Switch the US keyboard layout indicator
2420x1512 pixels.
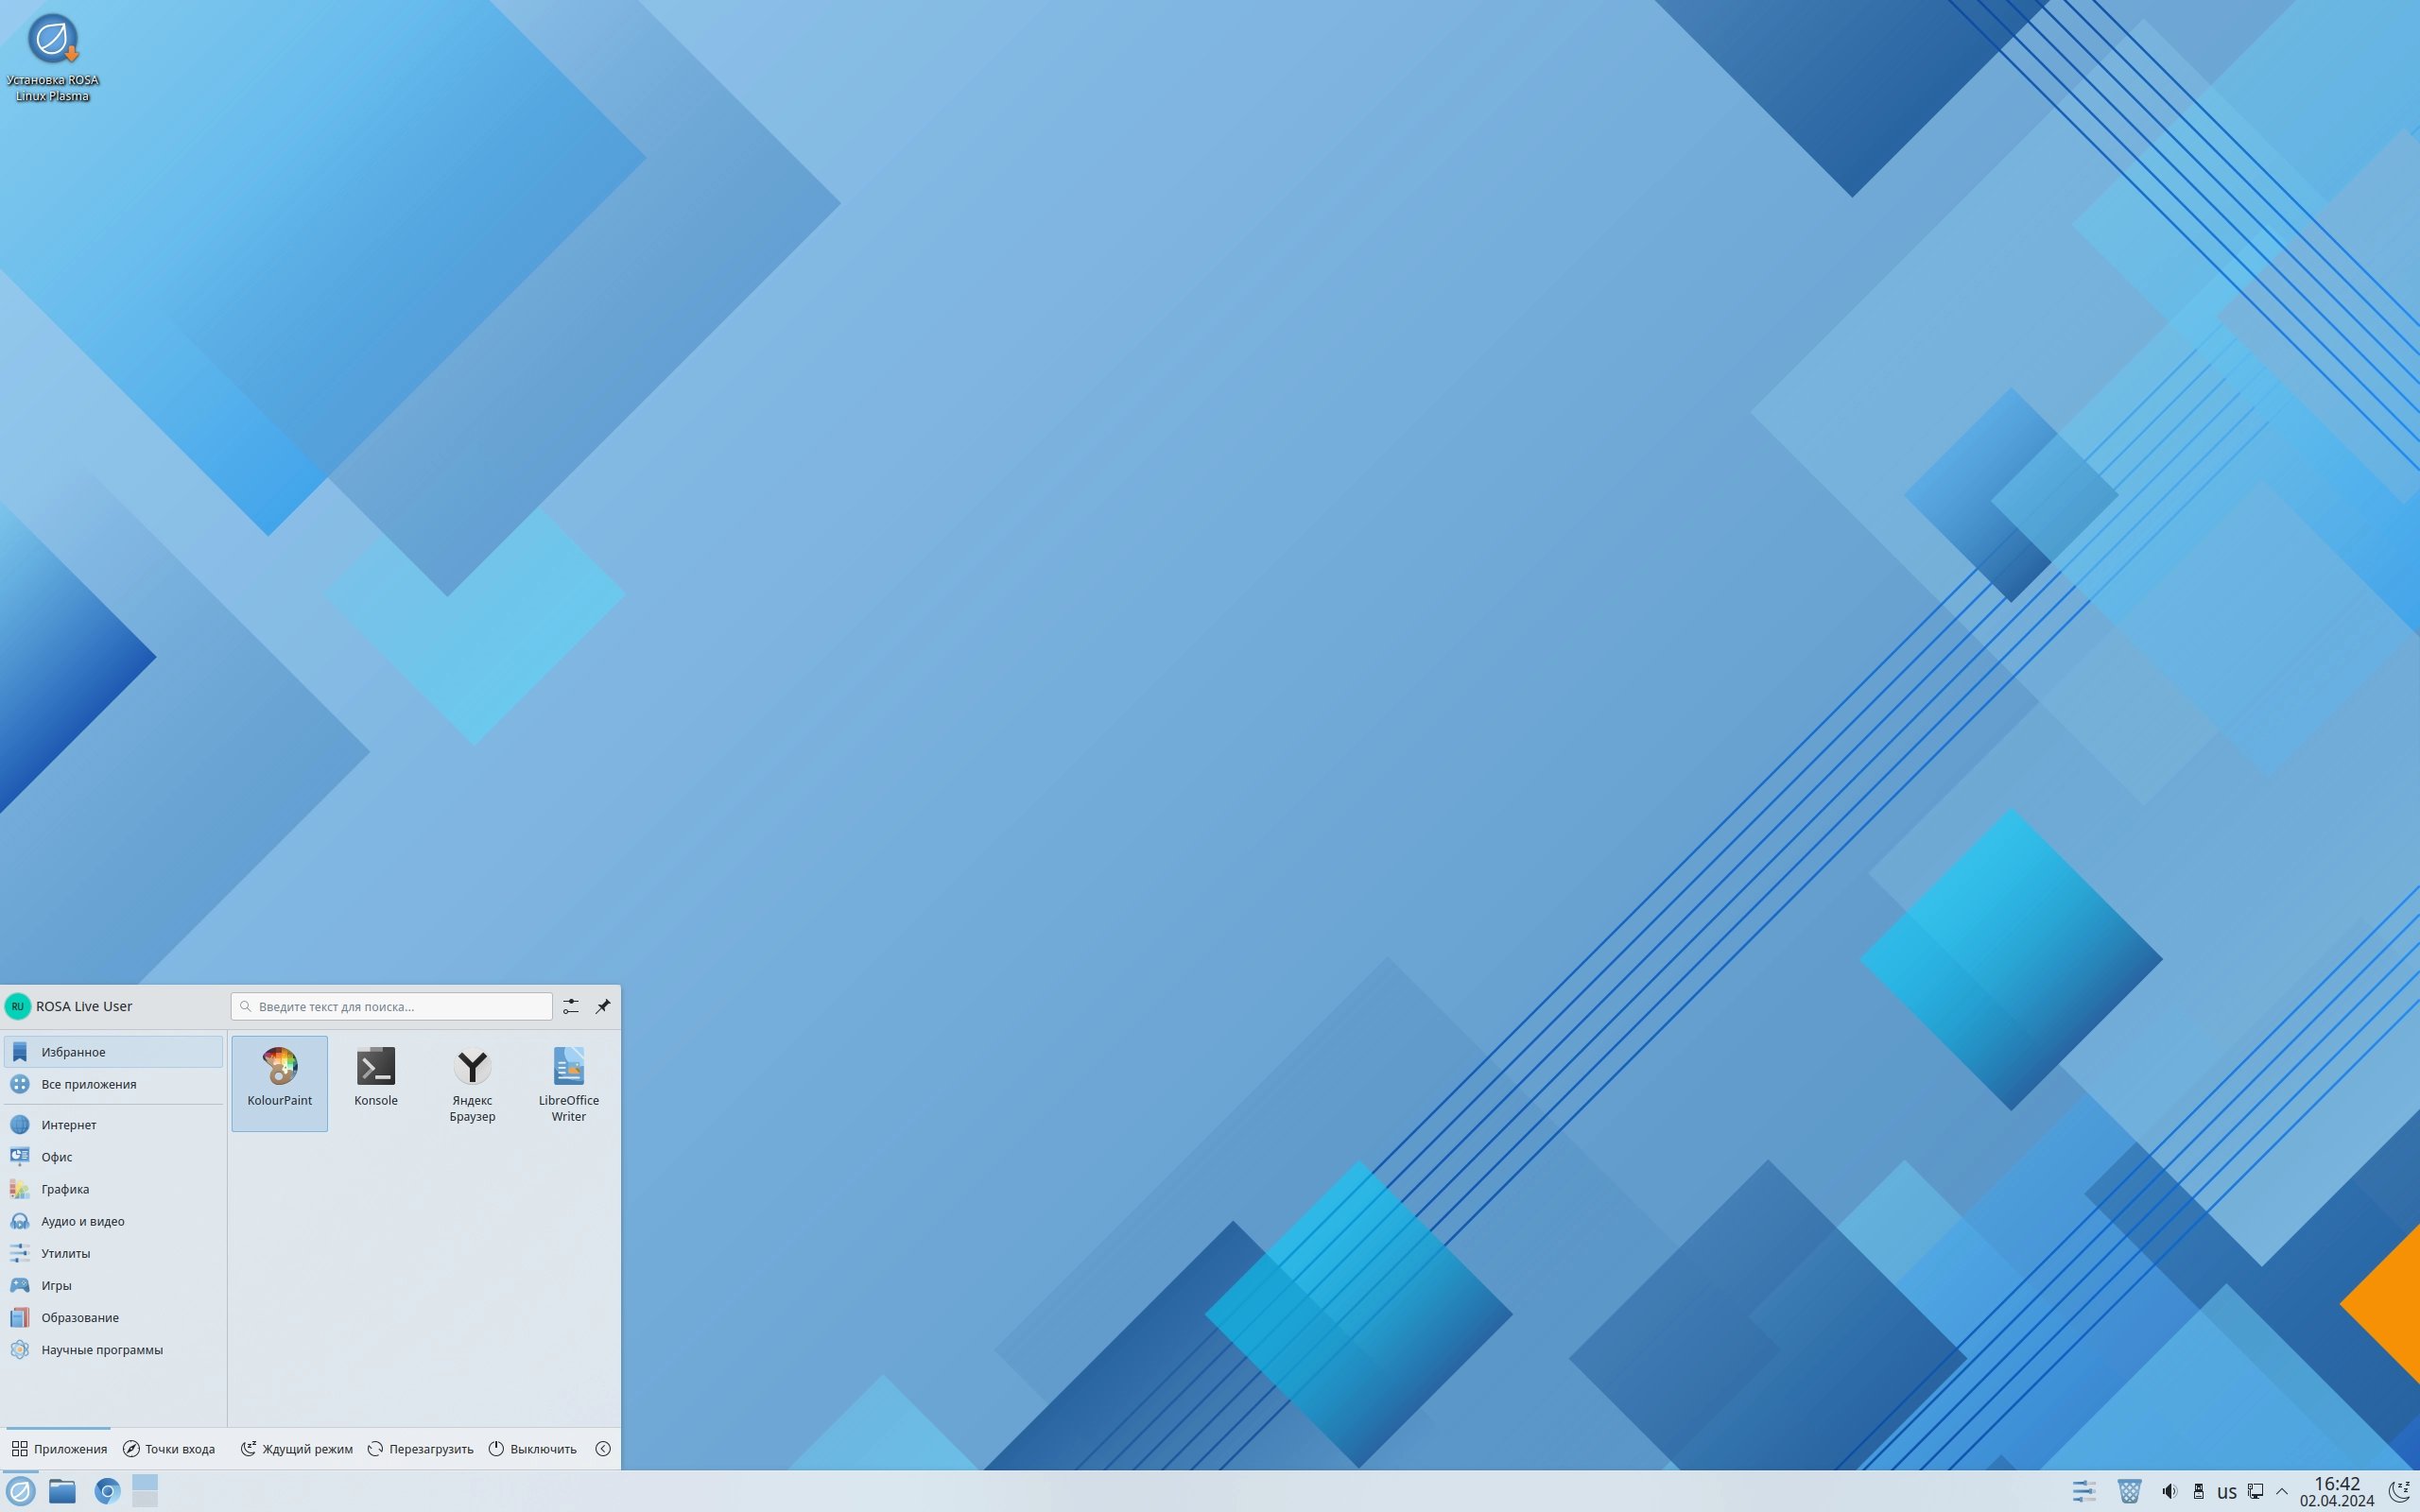pos(2226,1492)
